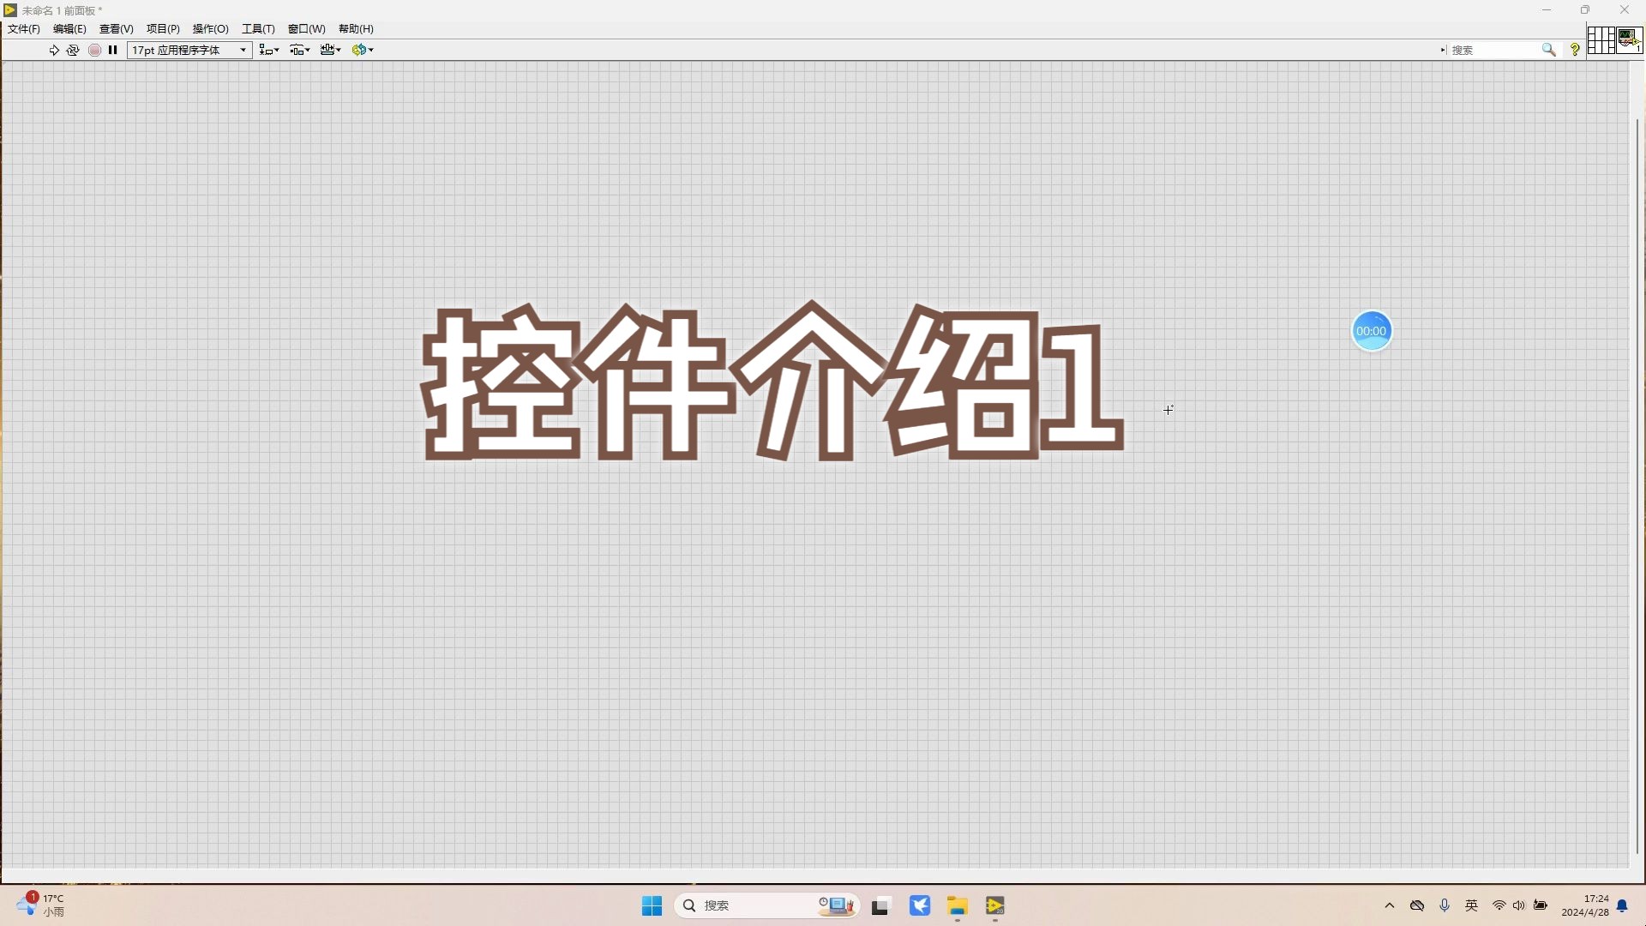The image size is (1646, 926).
Task: Open the Resize Objects dropdown
Action: tap(330, 50)
